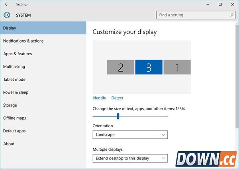
Task: Go to Default apps section
Action: pos(14,131)
